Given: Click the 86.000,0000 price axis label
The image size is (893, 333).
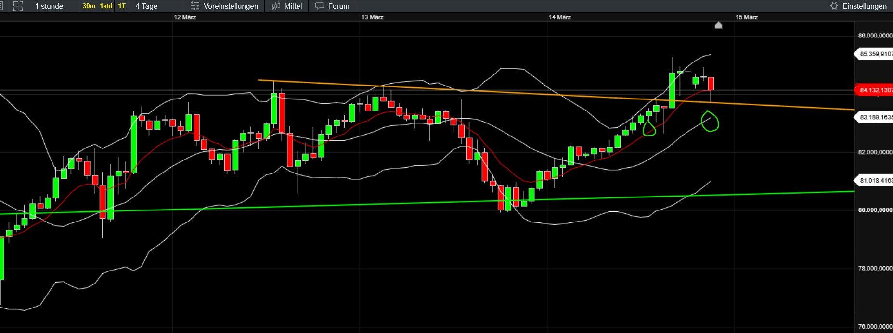Looking at the screenshot, I should click(875, 36).
